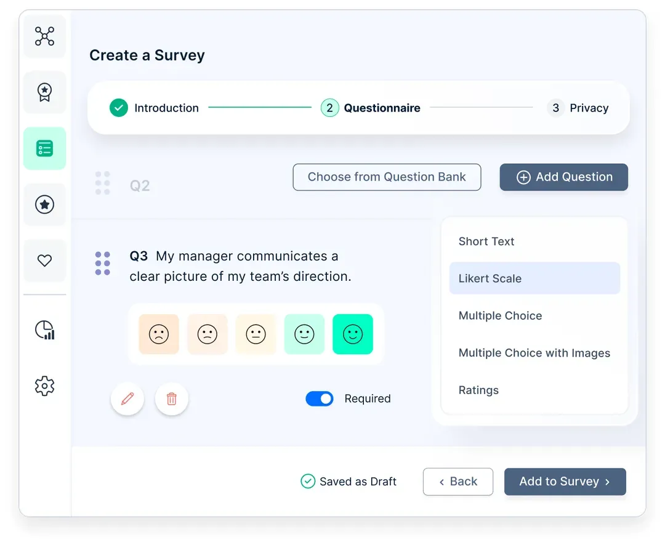Open the network nodes icon in sidebar
665x545 pixels.
coord(44,36)
